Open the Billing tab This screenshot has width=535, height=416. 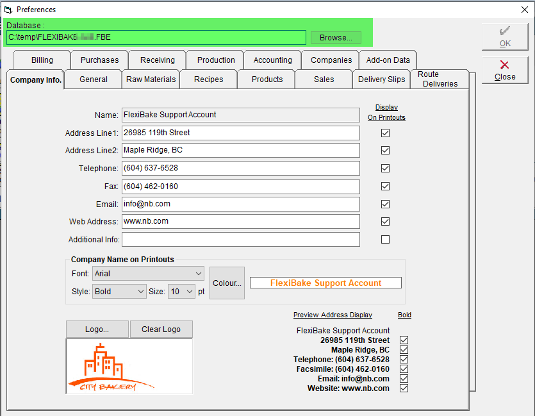click(42, 60)
